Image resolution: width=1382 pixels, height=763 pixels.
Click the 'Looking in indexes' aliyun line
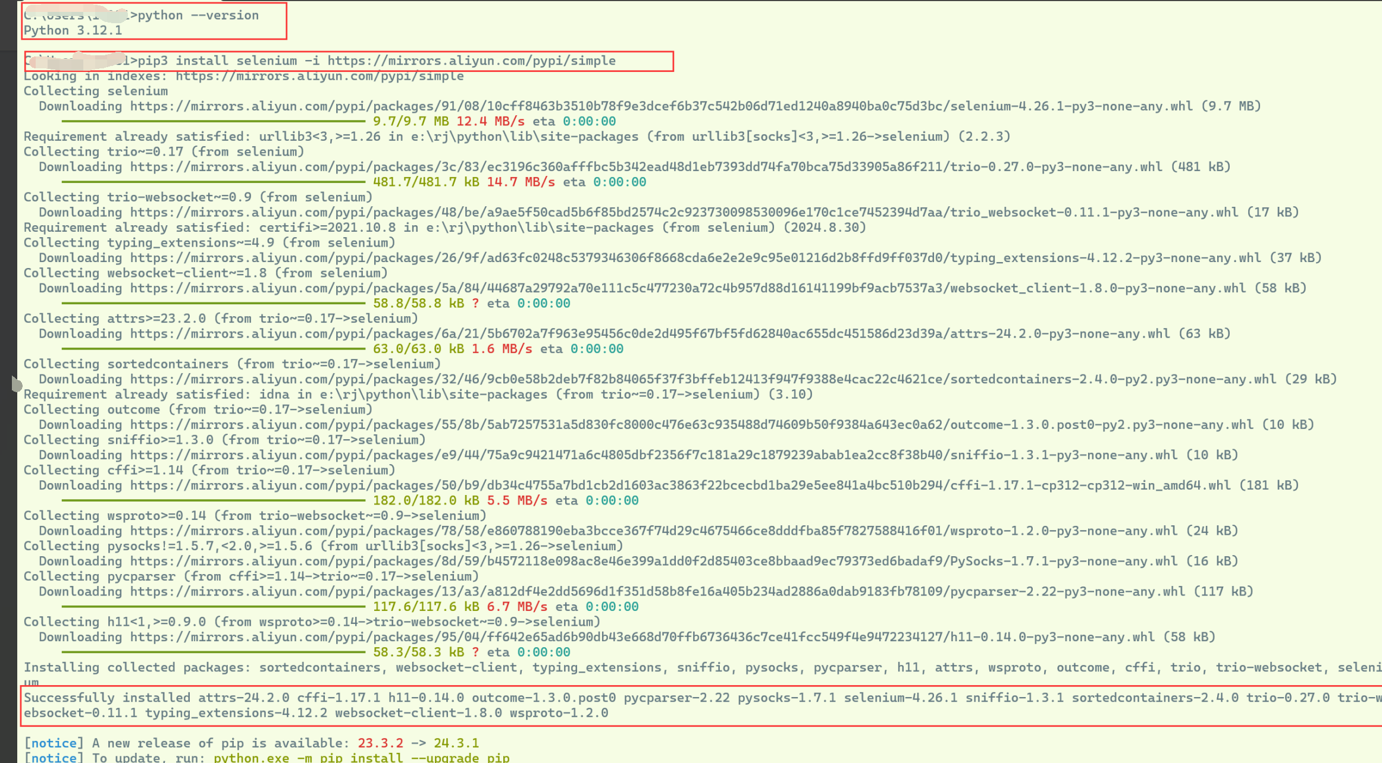point(244,76)
